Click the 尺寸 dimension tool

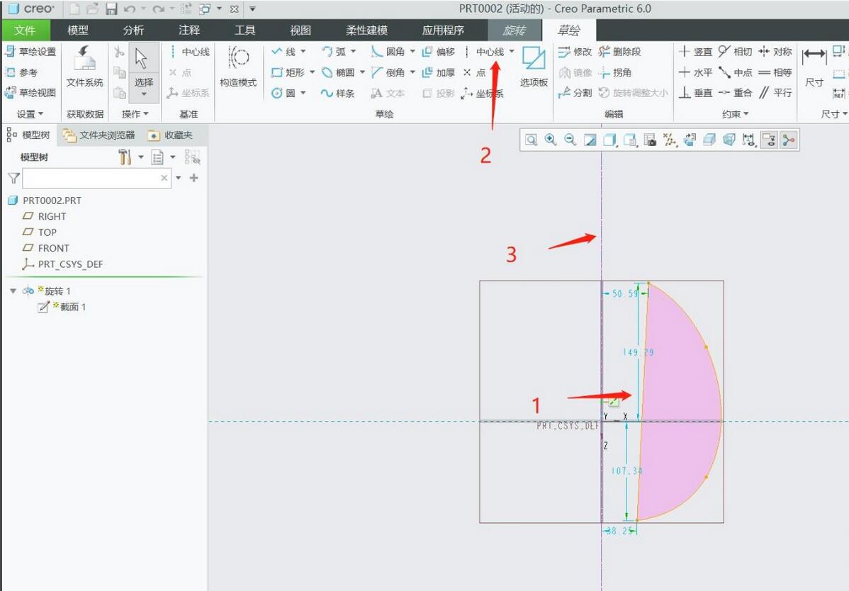click(814, 67)
